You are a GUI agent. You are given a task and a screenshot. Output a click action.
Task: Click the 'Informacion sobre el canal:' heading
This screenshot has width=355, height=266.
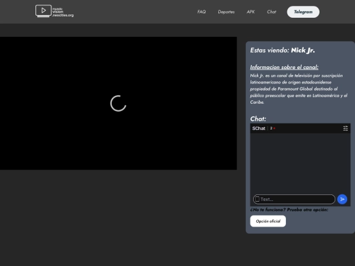[x=284, y=67]
